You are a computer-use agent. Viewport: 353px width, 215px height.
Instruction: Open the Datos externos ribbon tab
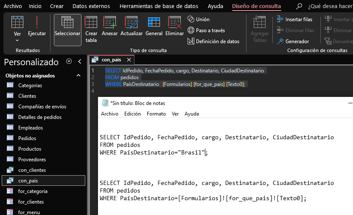click(x=91, y=6)
